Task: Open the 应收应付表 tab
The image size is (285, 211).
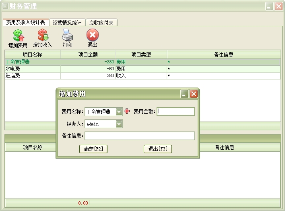Action: (x=101, y=23)
